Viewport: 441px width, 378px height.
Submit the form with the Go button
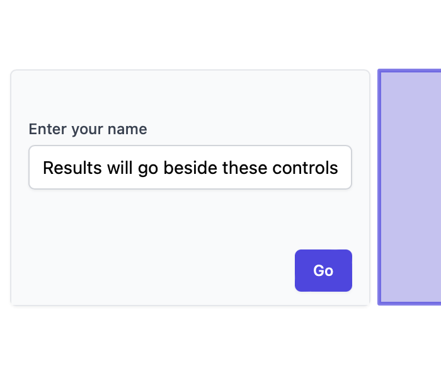click(x=323, y=270)
